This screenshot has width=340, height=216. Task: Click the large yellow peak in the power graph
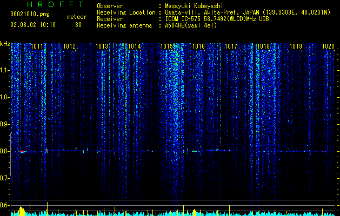[x=22, y=211]
